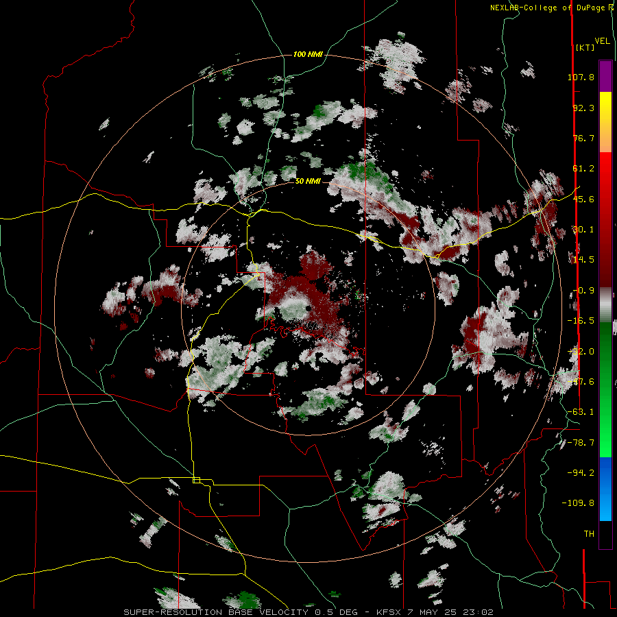
Task: Pick the purple segment of the color bar
Action: click(x=605, y=76)
